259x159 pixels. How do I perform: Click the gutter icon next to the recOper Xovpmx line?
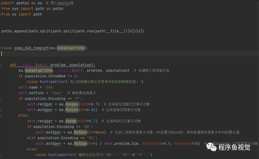tap(1, 104)
